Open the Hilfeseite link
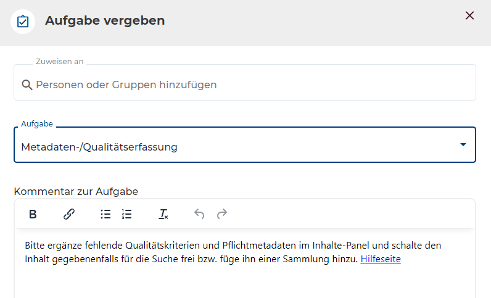The width and height of the screenshot is (491, 298). coord(381,259)
